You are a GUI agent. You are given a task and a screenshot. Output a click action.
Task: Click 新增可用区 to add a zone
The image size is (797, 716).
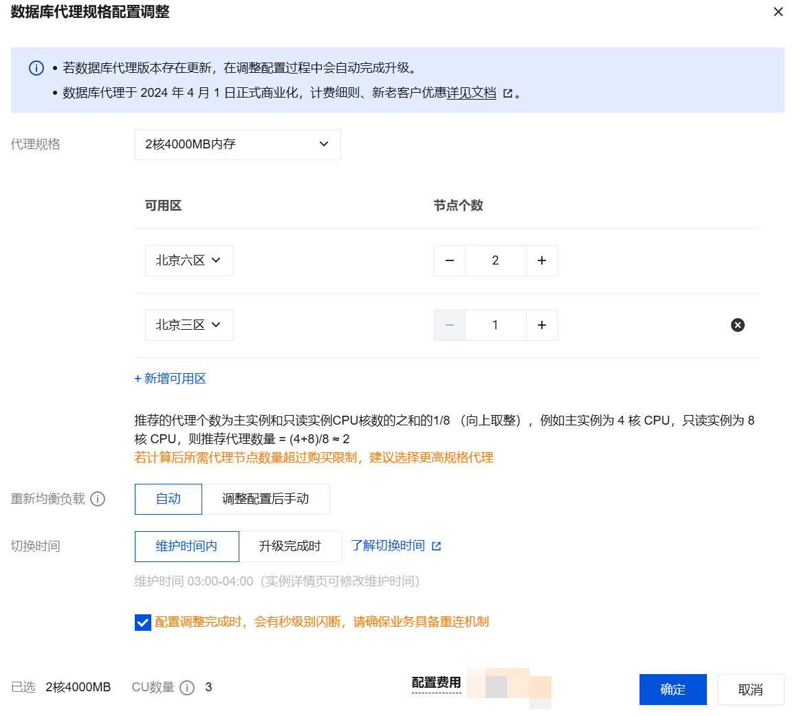coord(171,379)
